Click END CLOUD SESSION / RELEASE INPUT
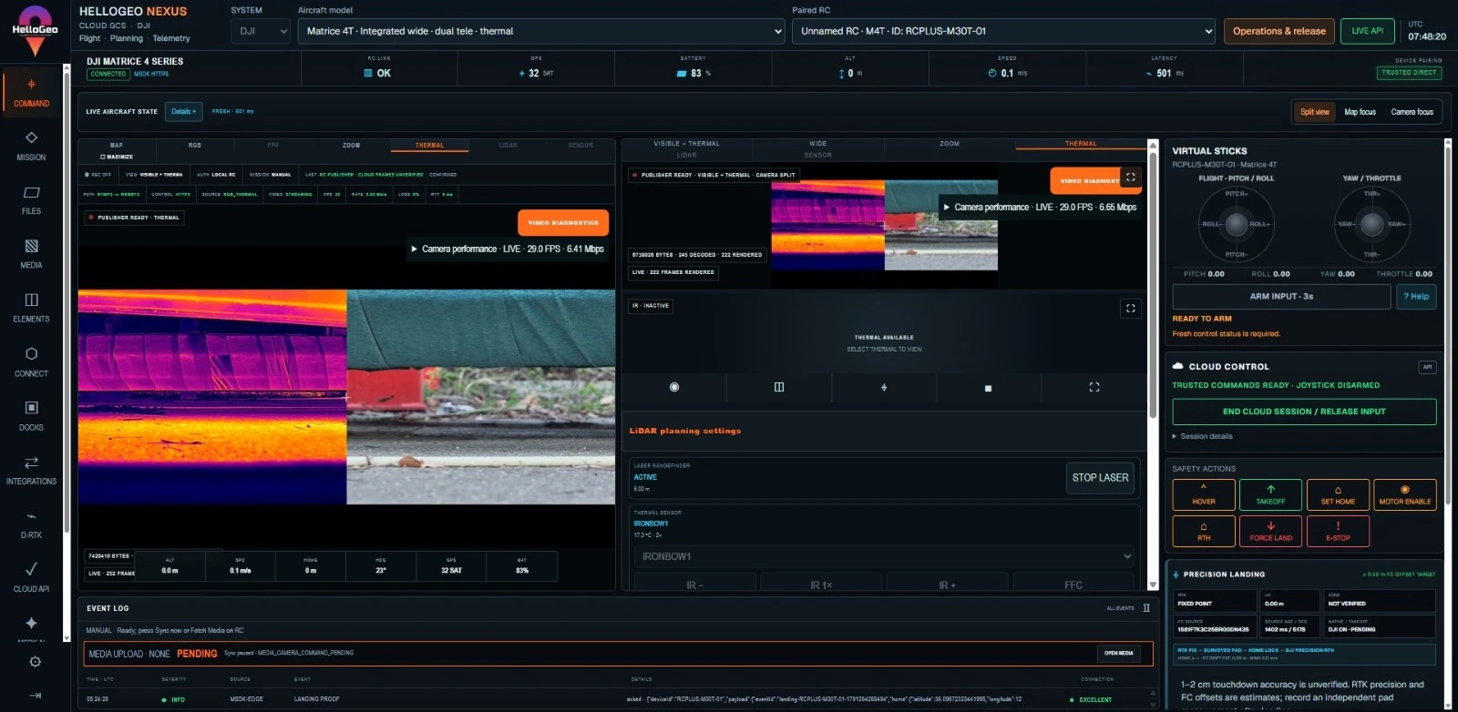 [1304, 412]
